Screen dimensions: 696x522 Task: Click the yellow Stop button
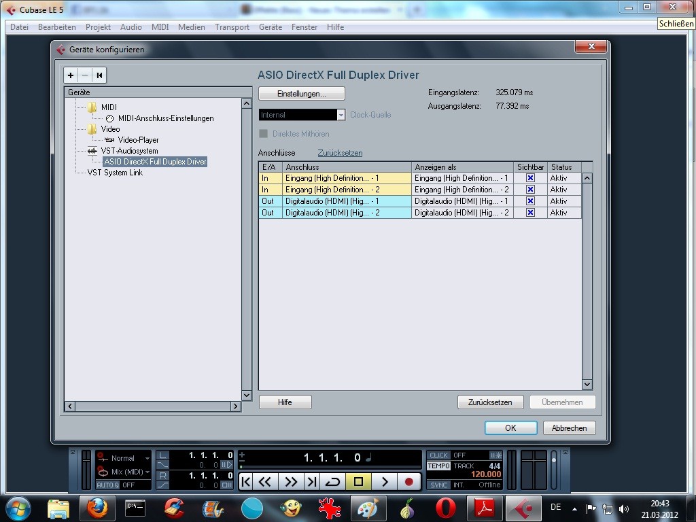[x=359, y=482]
